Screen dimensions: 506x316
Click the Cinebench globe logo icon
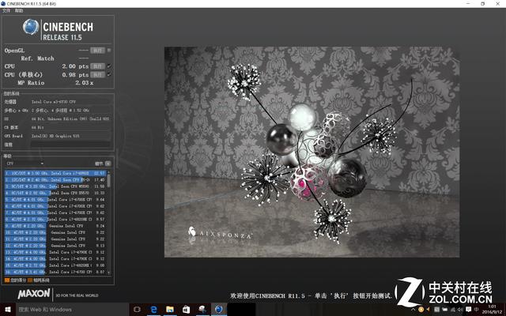(32, 28)
